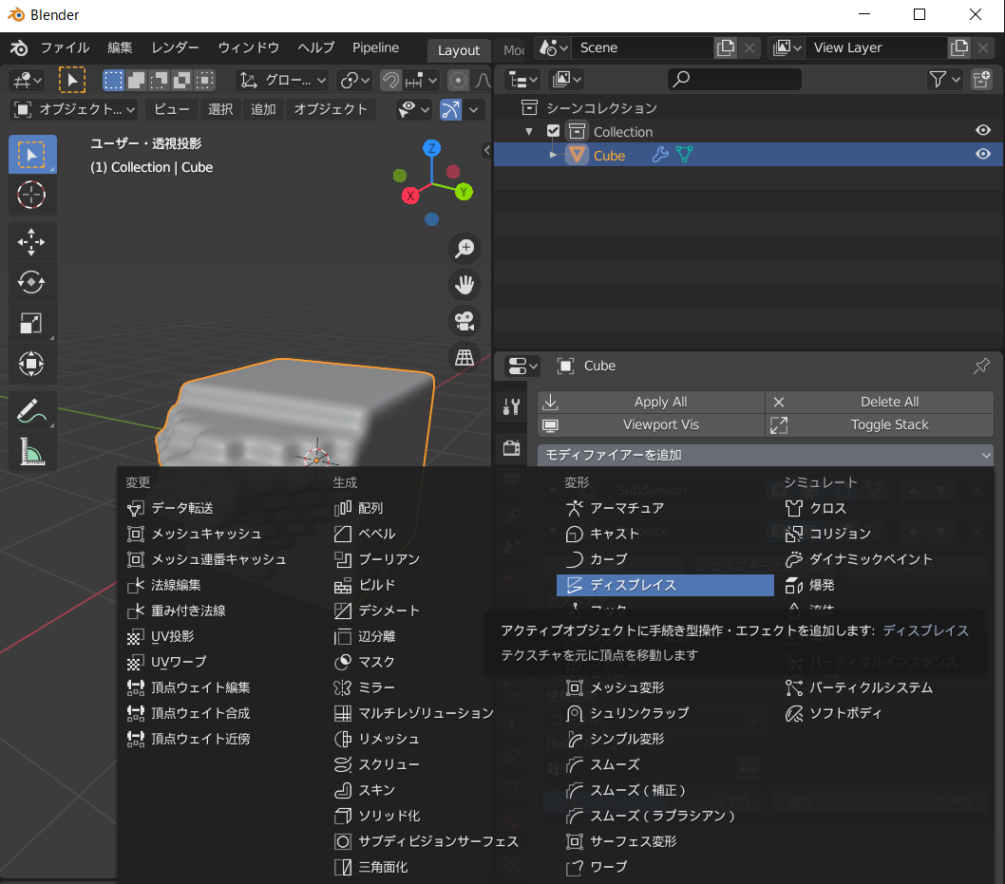Select the Scale tool
The width and height of the screenshot is (1005, 884).
(x=32, y=324)
